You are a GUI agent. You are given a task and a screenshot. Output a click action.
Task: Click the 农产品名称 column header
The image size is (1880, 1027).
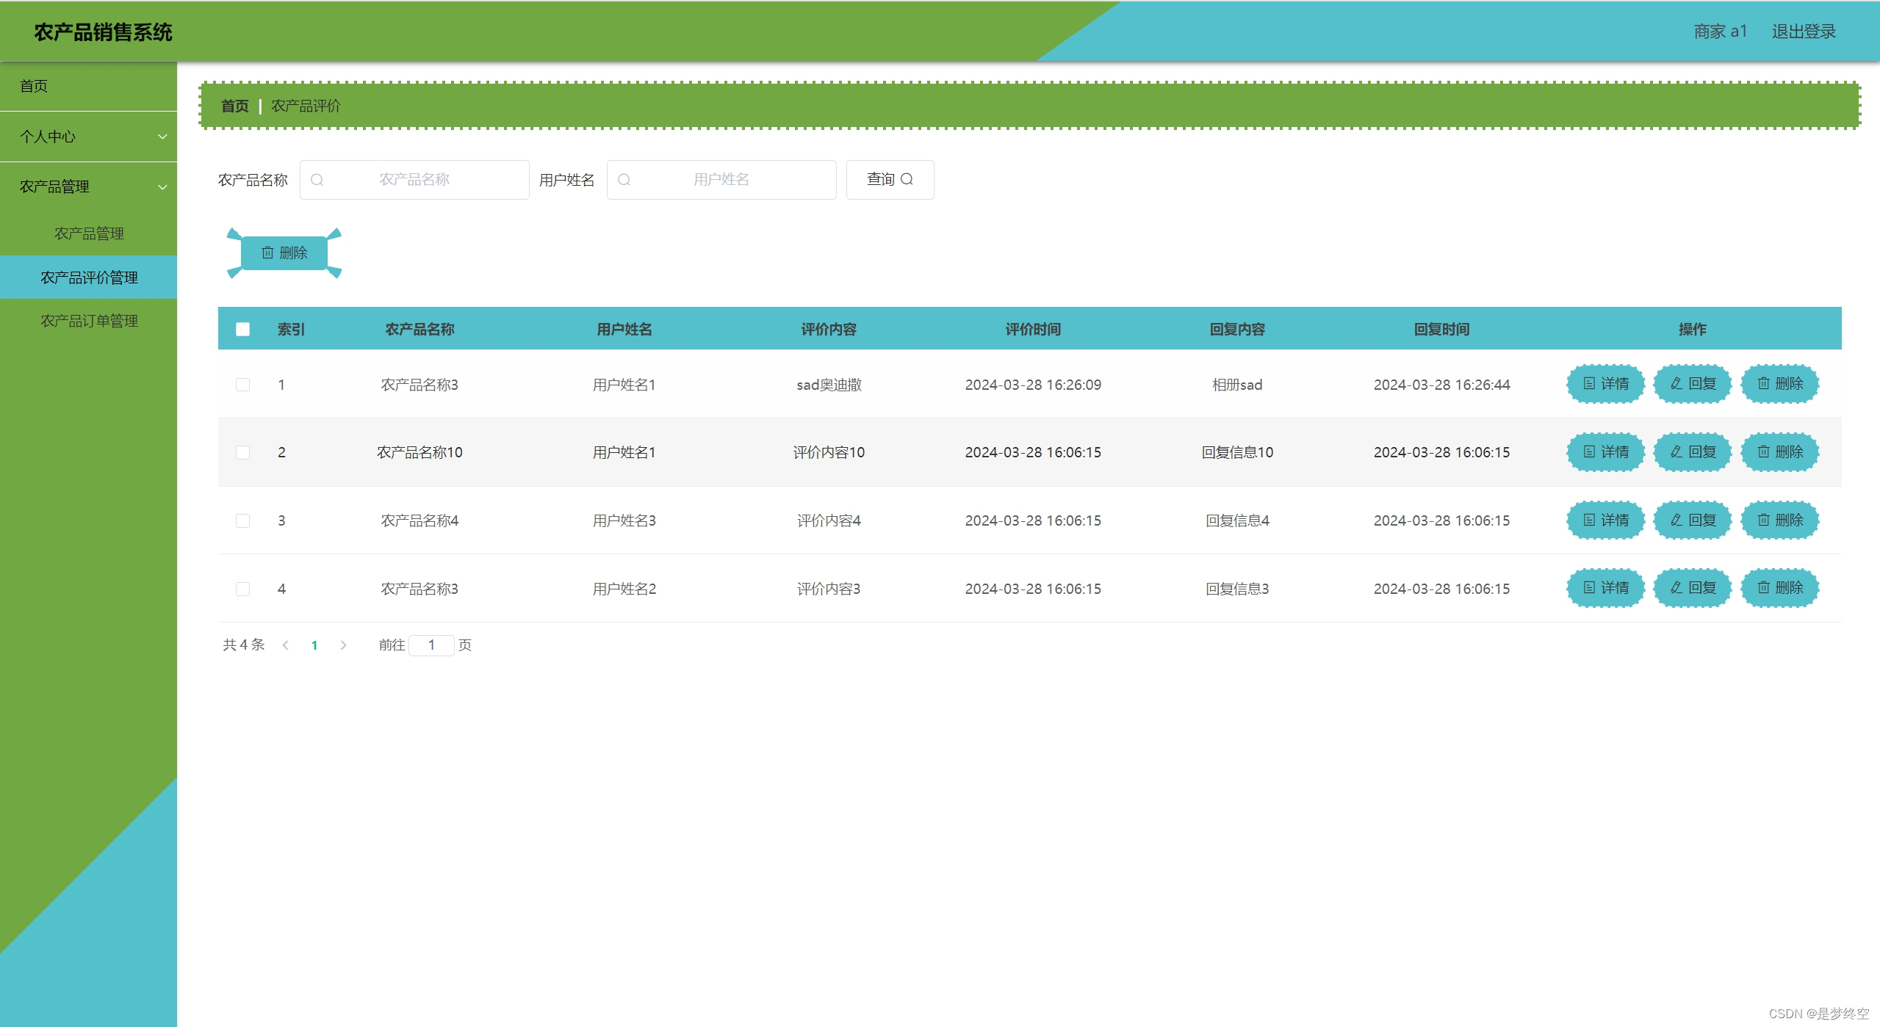(419, 329)
